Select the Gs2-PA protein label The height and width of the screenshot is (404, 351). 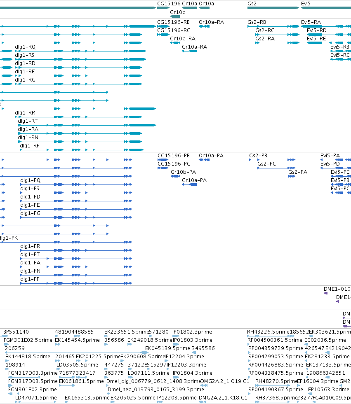298,172
